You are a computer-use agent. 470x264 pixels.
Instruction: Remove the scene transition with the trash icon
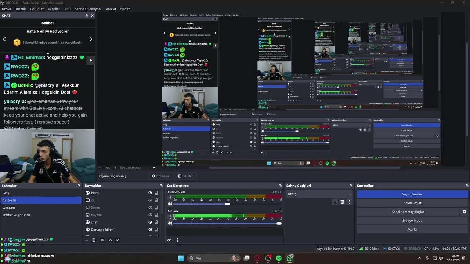342,202
